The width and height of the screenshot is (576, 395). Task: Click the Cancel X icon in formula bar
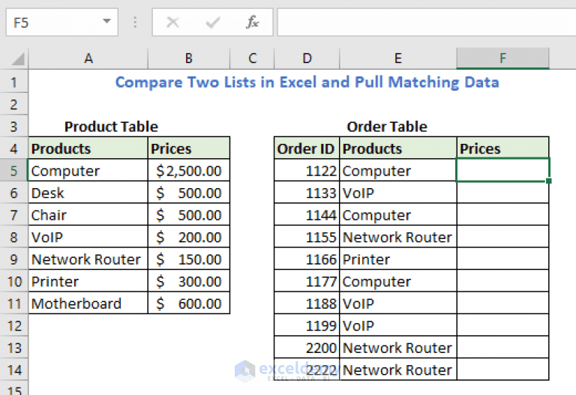[x=172, y=22]
